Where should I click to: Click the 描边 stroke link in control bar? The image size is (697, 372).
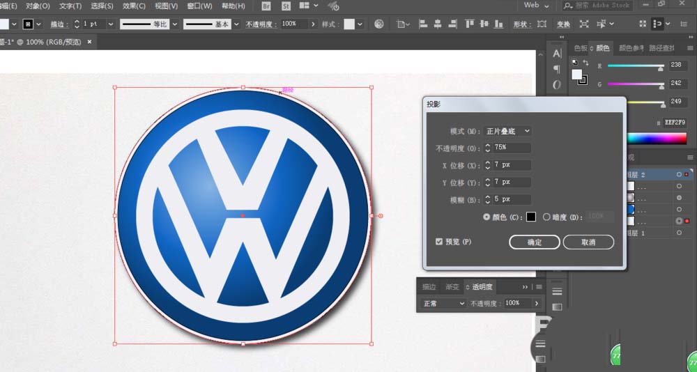tap(59, 24)
